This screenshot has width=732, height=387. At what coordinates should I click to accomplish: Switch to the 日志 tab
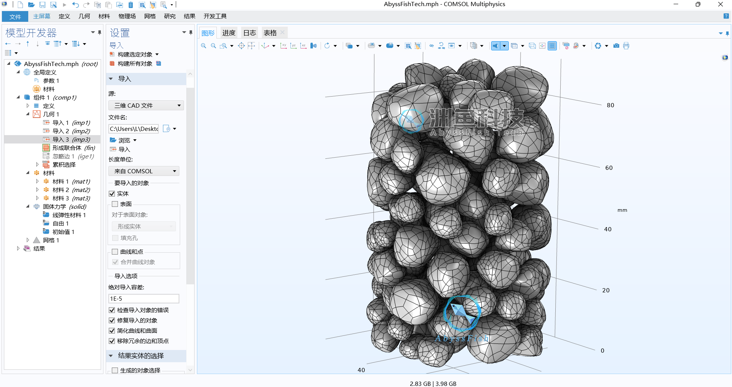click(x=250, y=33)
